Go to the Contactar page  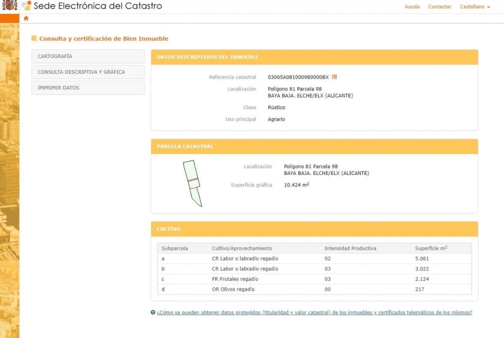pyautogui.click(x=439, y=7)
